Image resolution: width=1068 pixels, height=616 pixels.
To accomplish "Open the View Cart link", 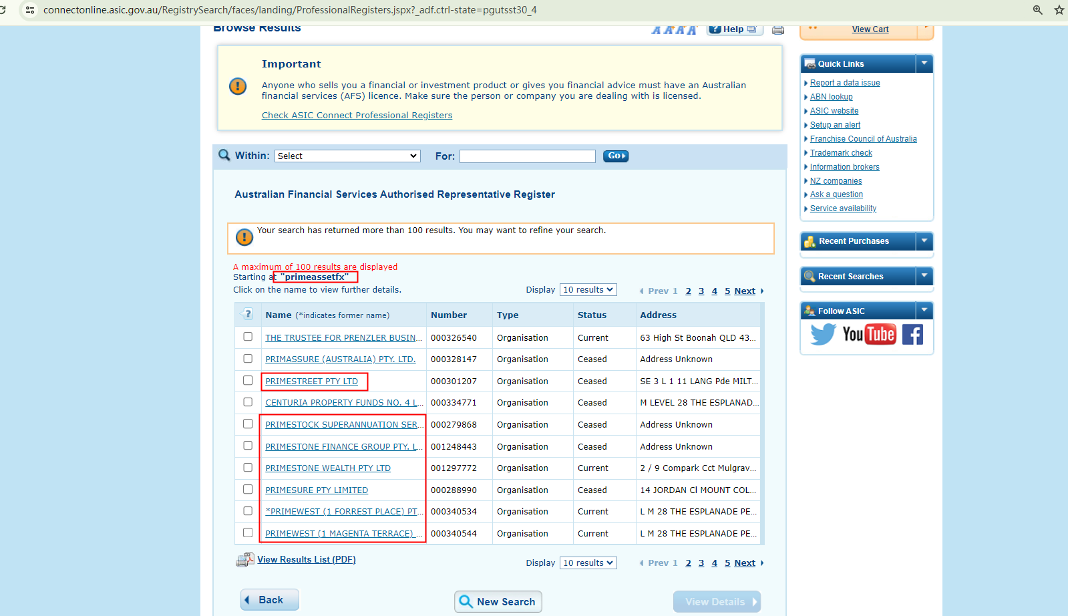I will tap(870, 29).
